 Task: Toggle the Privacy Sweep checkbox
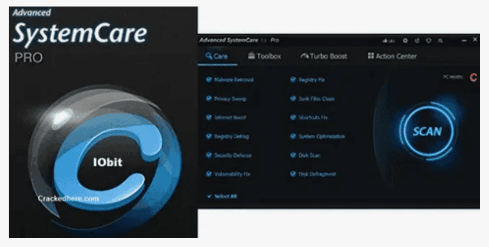click(209, 99)
